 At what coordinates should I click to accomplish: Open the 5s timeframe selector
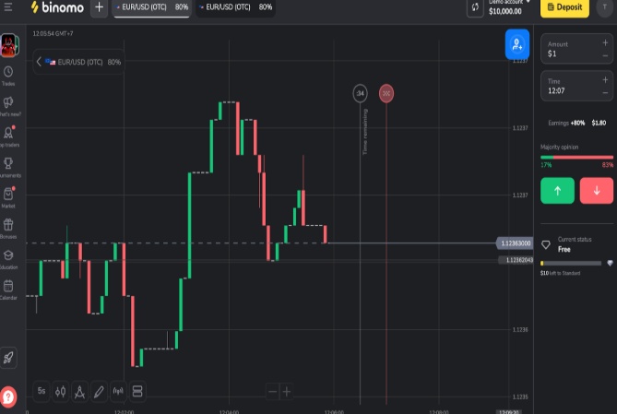coord(42,391)
